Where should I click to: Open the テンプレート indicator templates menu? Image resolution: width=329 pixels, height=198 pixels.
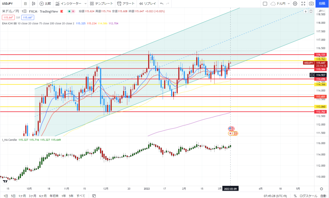tap(101, 4)
